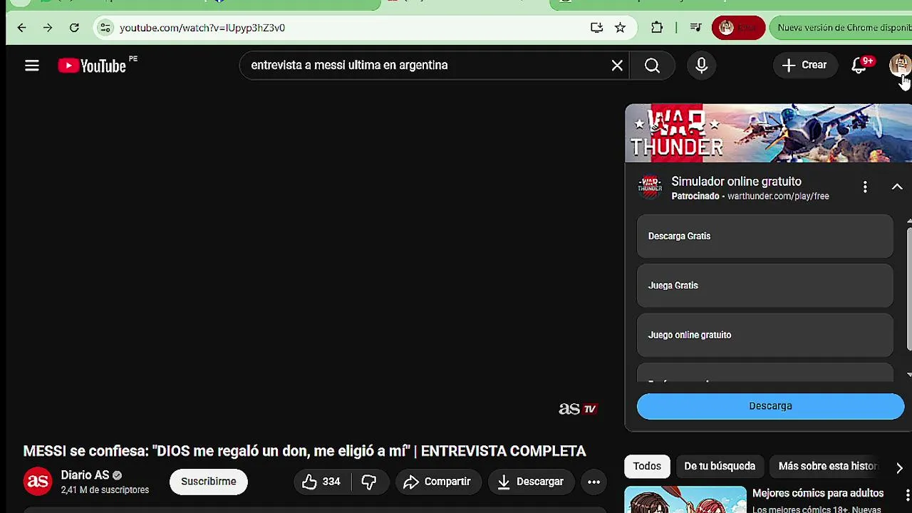Click 2,41 M de suscriptores text
The height and width of the screenshot is (513, 912).
(105, 490)
